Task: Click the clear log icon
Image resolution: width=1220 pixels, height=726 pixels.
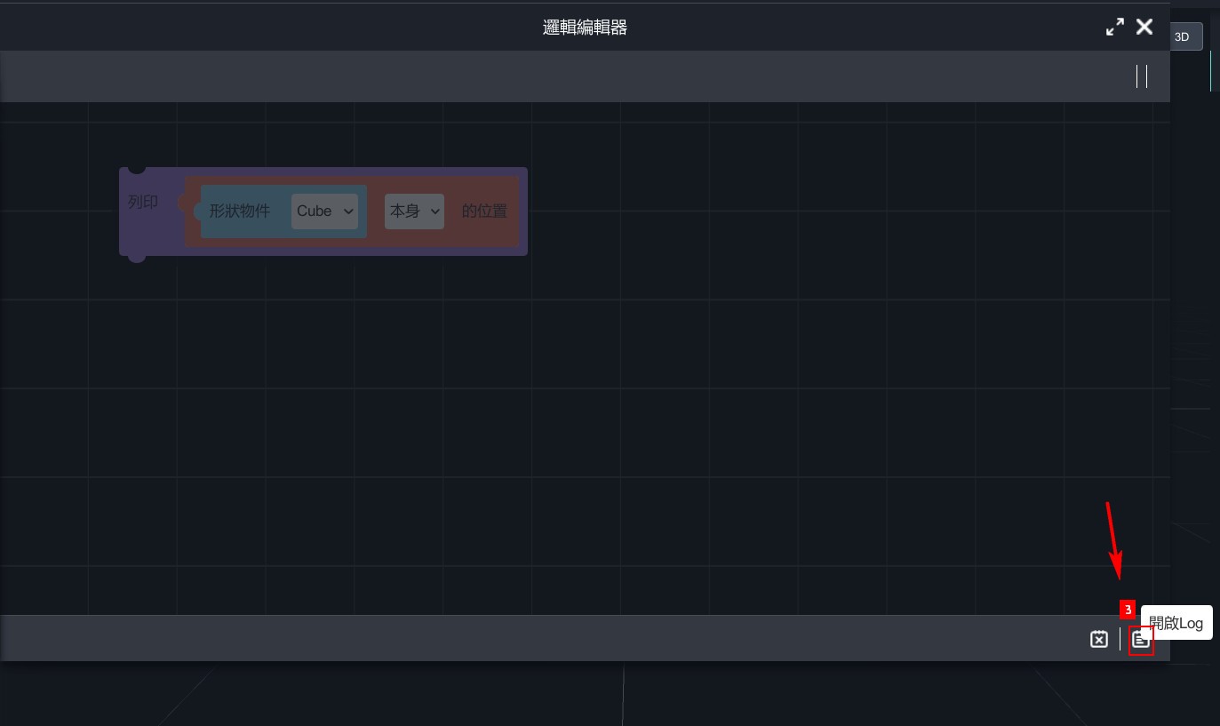Action: [1099, 639]
